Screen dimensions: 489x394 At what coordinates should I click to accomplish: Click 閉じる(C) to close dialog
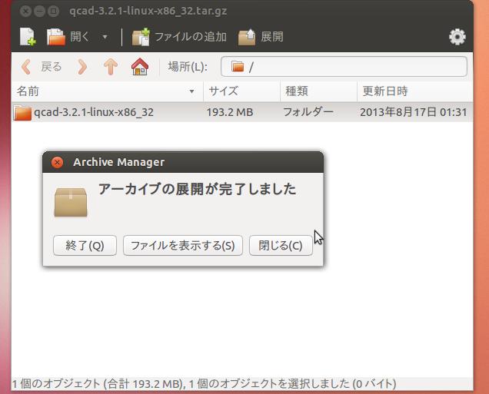[x=281, y=246]
